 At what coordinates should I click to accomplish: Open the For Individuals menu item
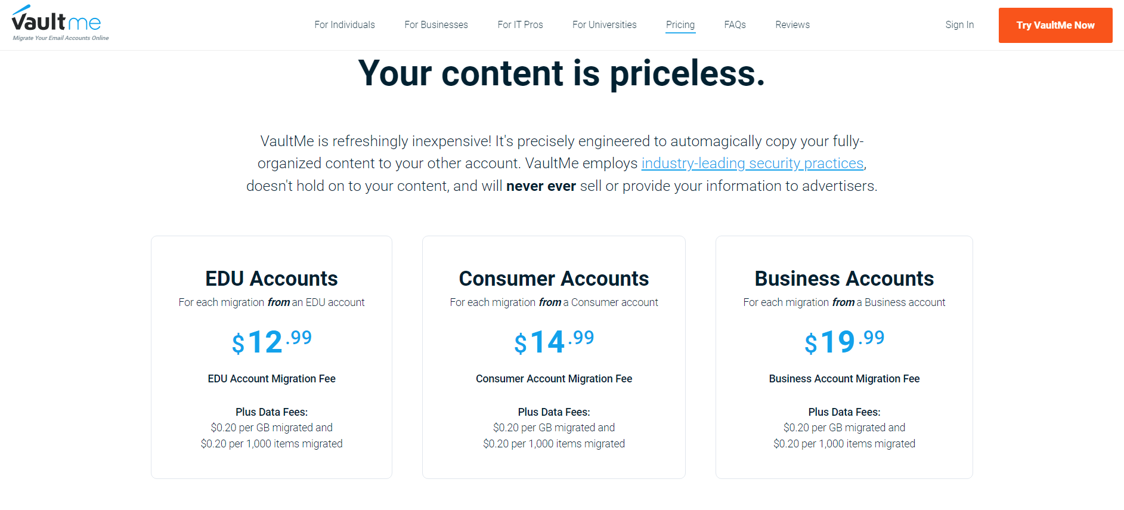345,24
